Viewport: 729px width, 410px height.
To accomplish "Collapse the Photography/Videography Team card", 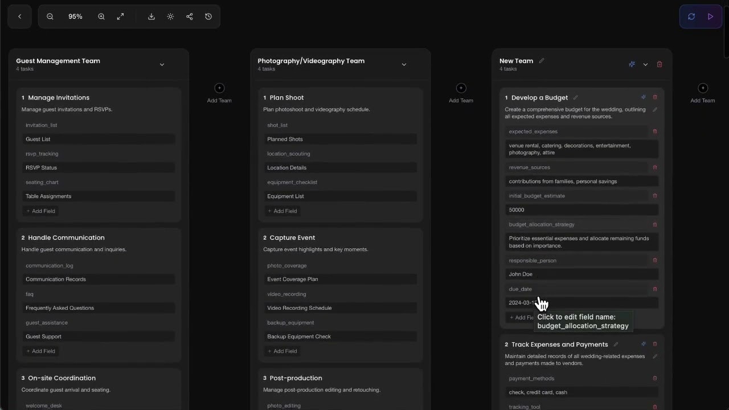I will point(404,64).
